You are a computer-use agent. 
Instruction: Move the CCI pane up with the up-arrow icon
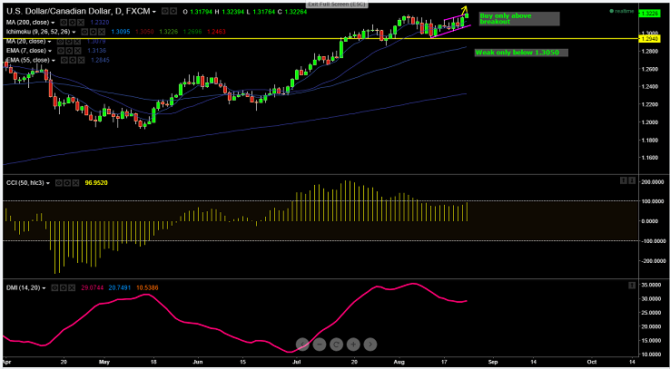pos(624,181)
